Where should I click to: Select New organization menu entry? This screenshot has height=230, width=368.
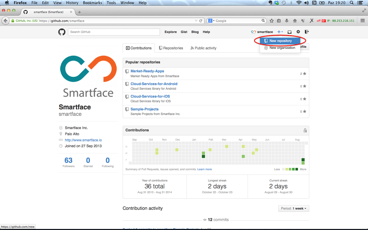tap(280, 48)
